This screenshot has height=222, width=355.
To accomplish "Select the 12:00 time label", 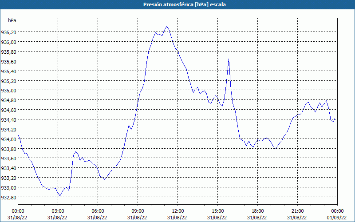I will coord(178,211).
